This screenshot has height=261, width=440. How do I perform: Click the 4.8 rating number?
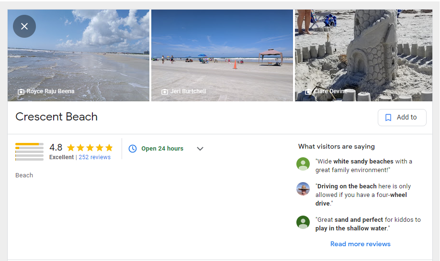pyautogui.click(x=56, y=147)
